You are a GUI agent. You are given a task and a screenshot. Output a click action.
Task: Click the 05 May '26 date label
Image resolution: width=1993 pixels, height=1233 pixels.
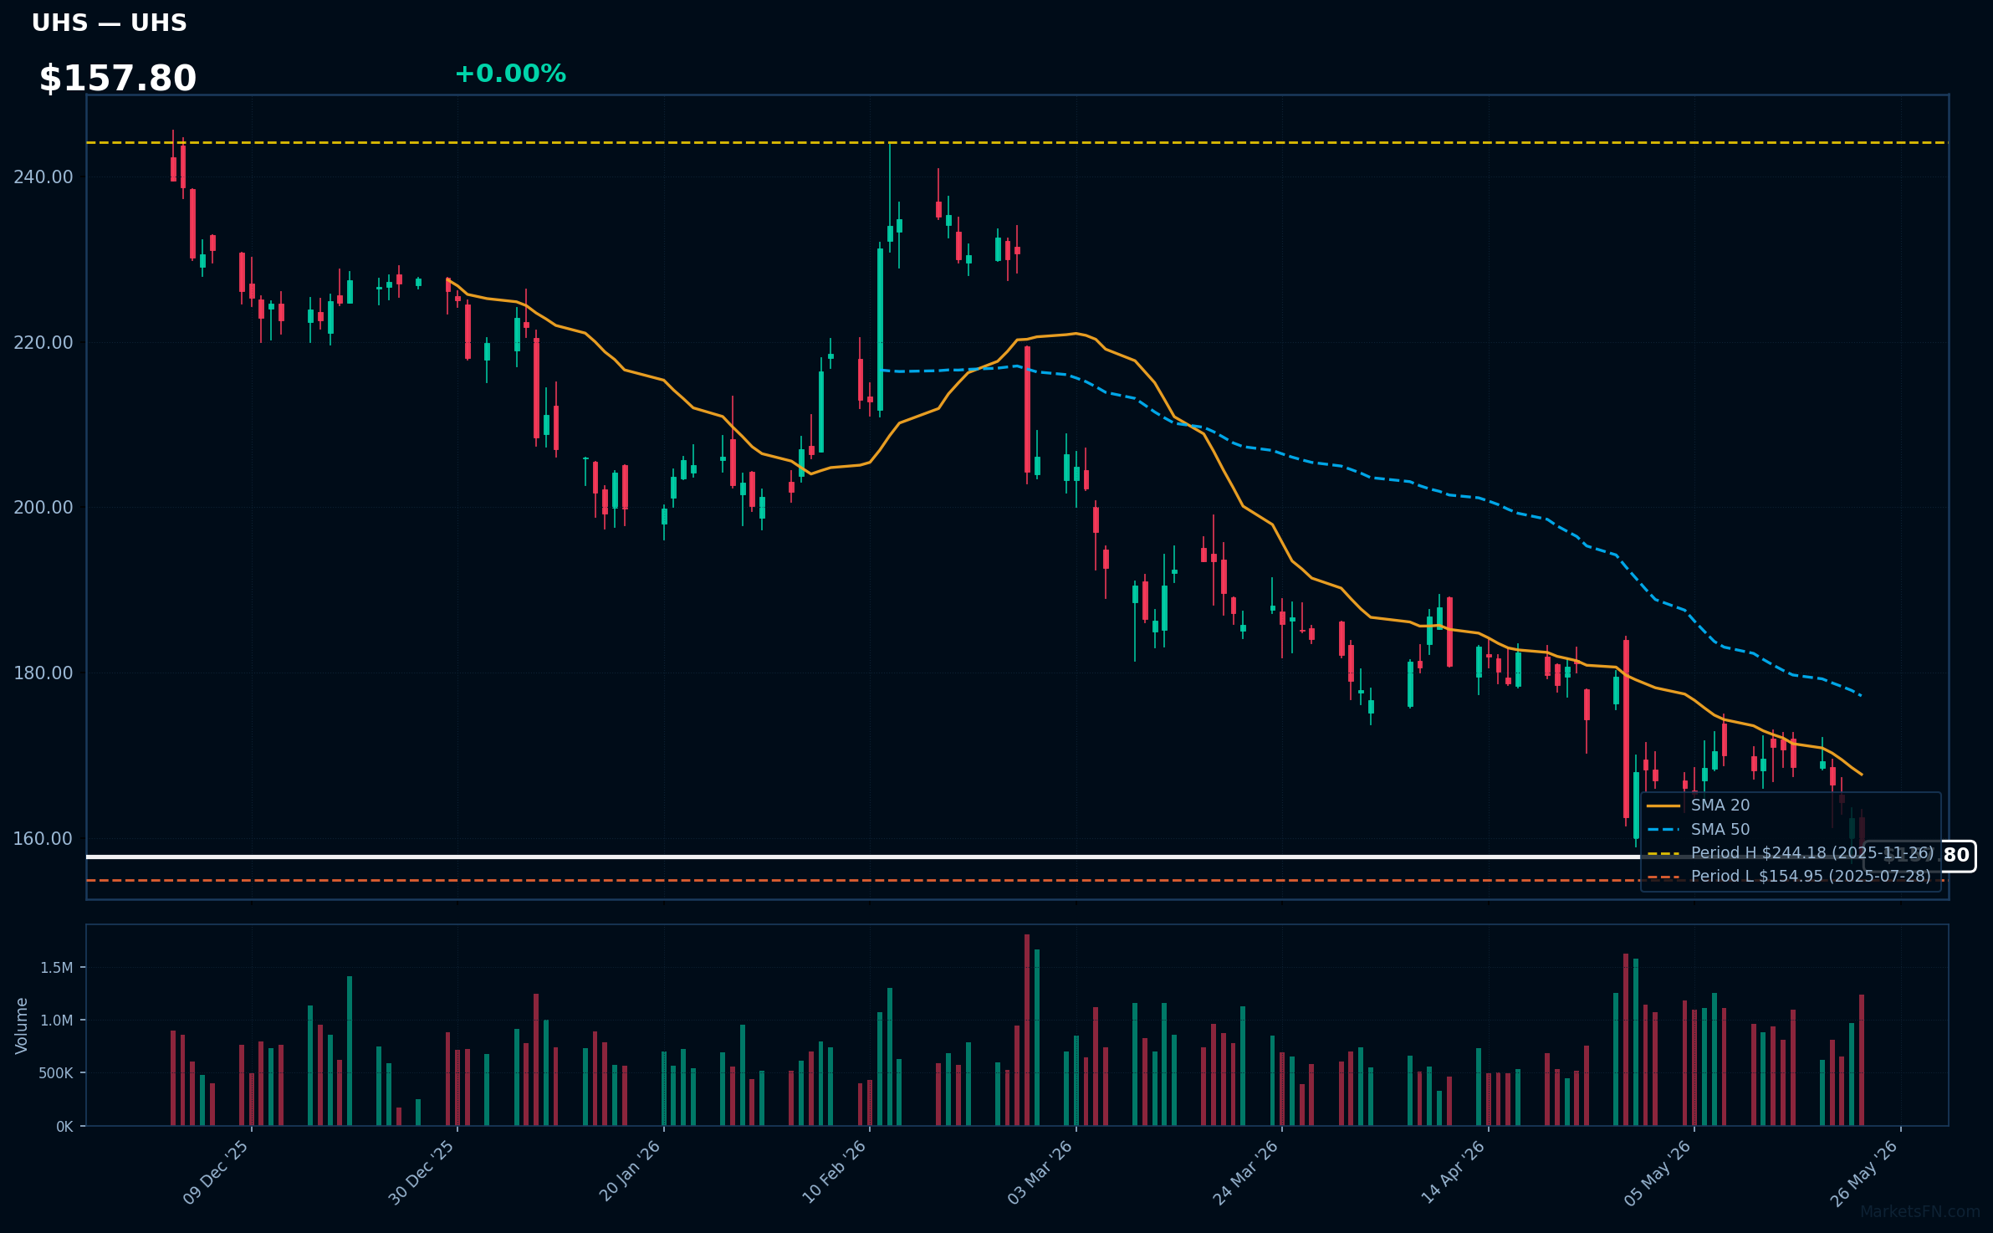point(1658,1173)
